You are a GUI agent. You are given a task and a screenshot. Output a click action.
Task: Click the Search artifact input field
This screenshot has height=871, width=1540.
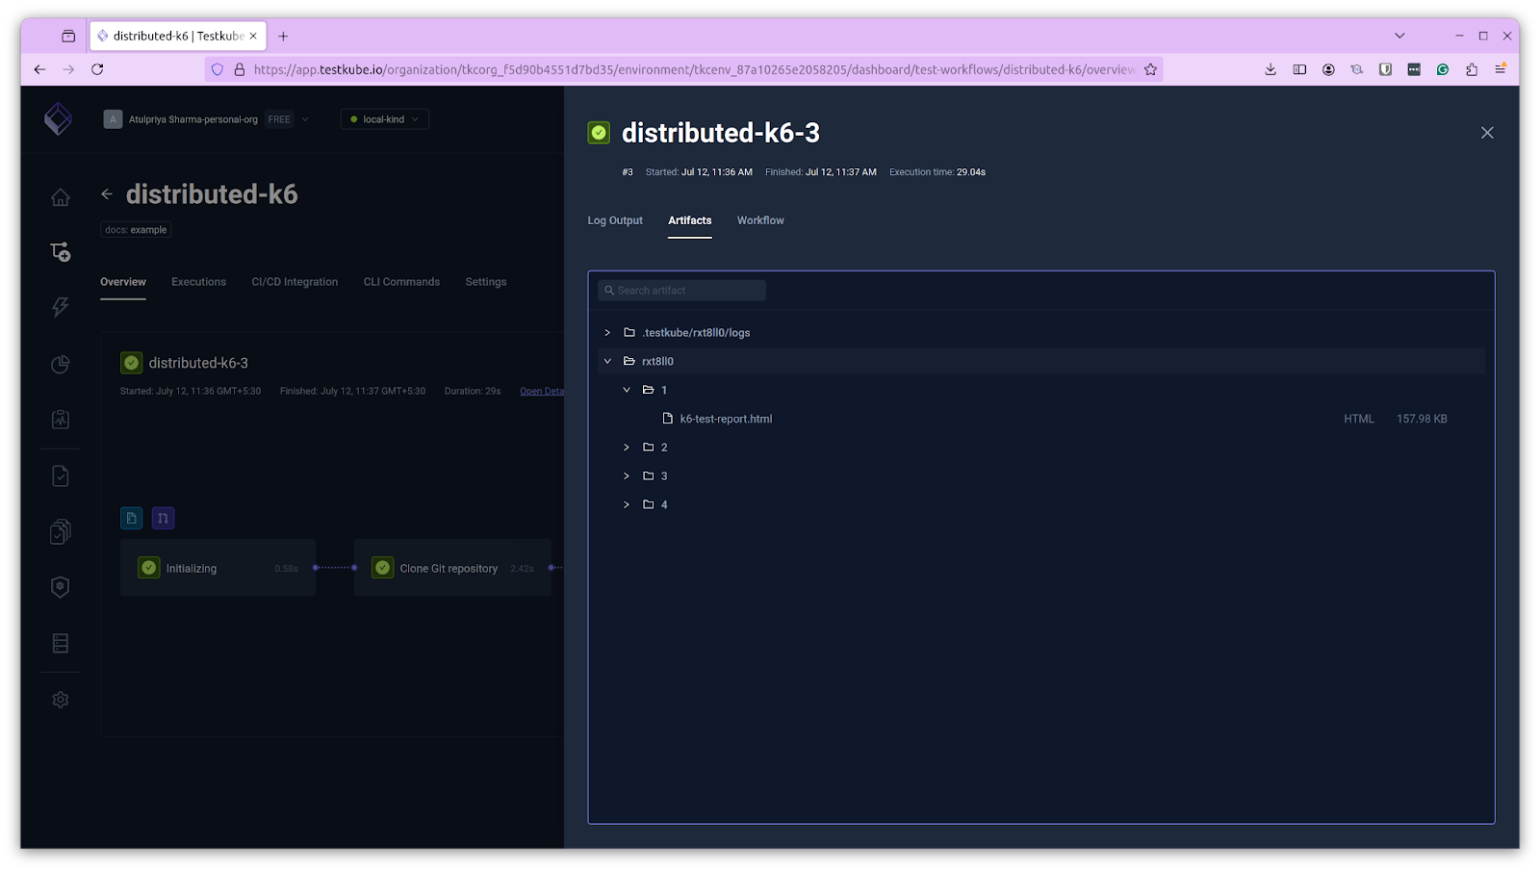point(681,290)
